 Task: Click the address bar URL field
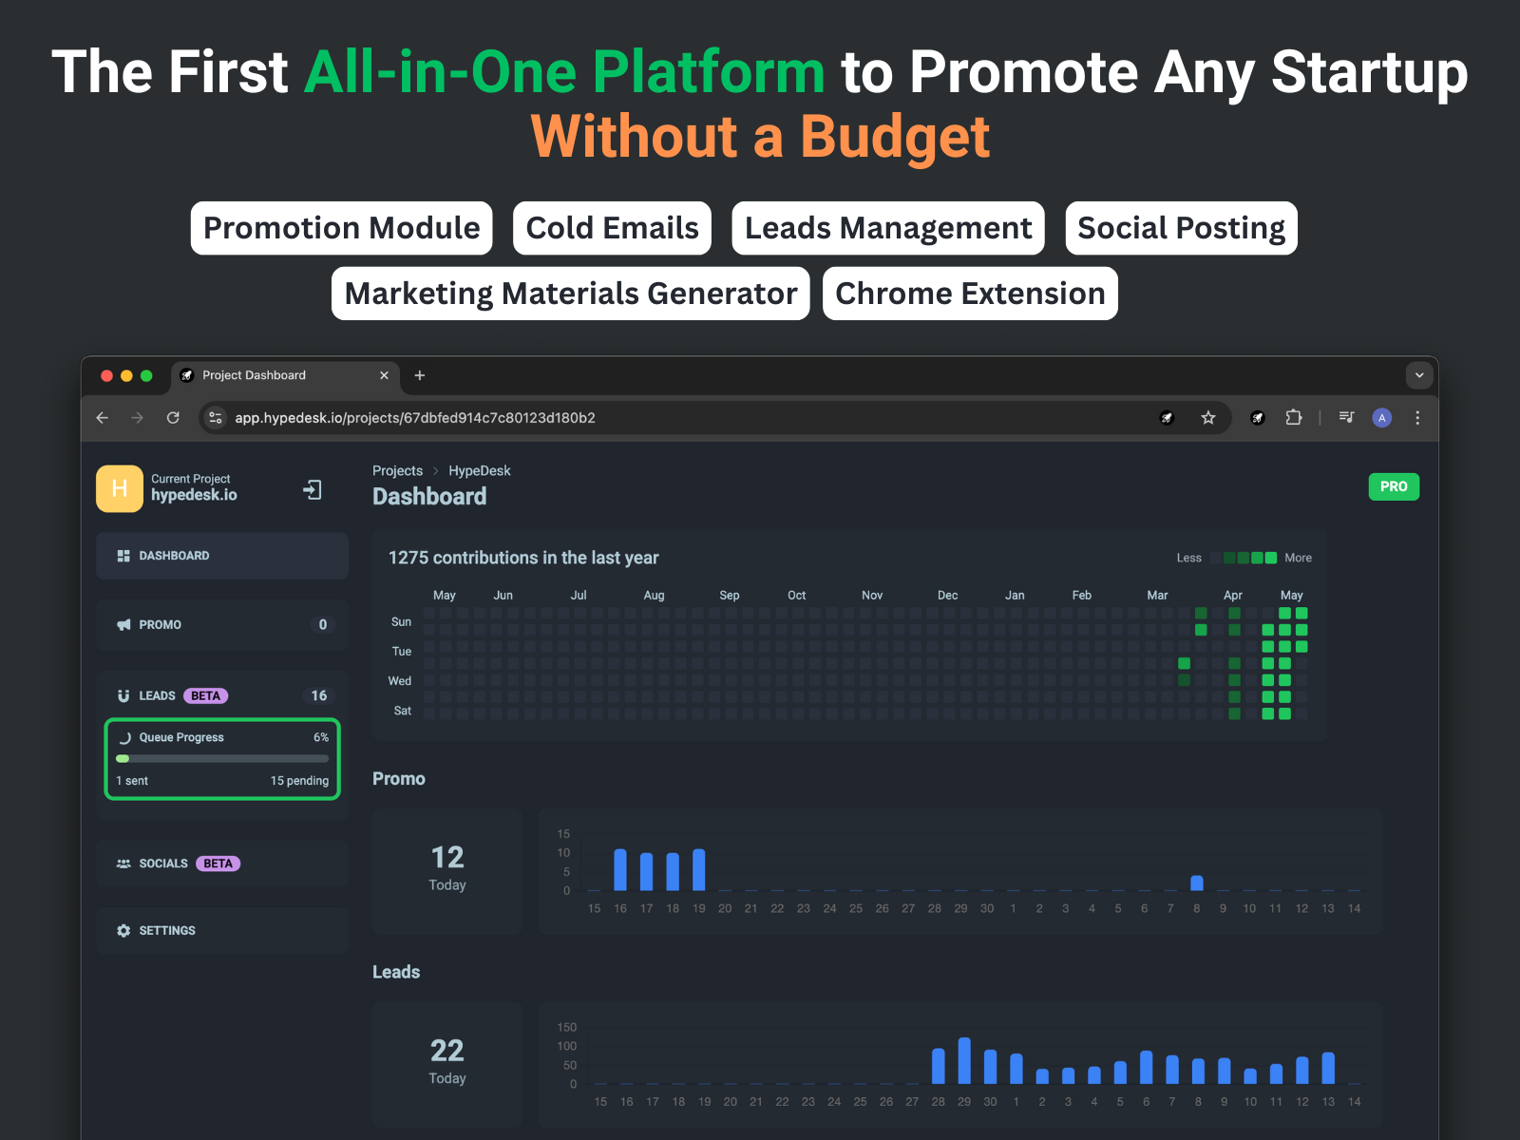click(x=665, y=418)
